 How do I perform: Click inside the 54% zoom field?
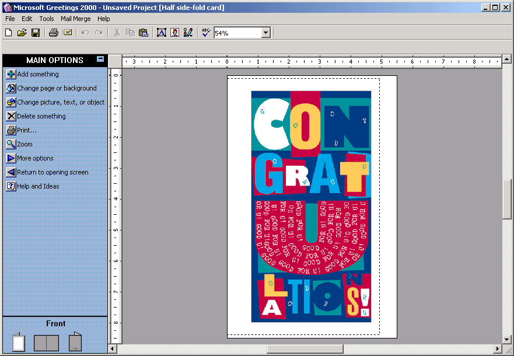tap(237, 33)
